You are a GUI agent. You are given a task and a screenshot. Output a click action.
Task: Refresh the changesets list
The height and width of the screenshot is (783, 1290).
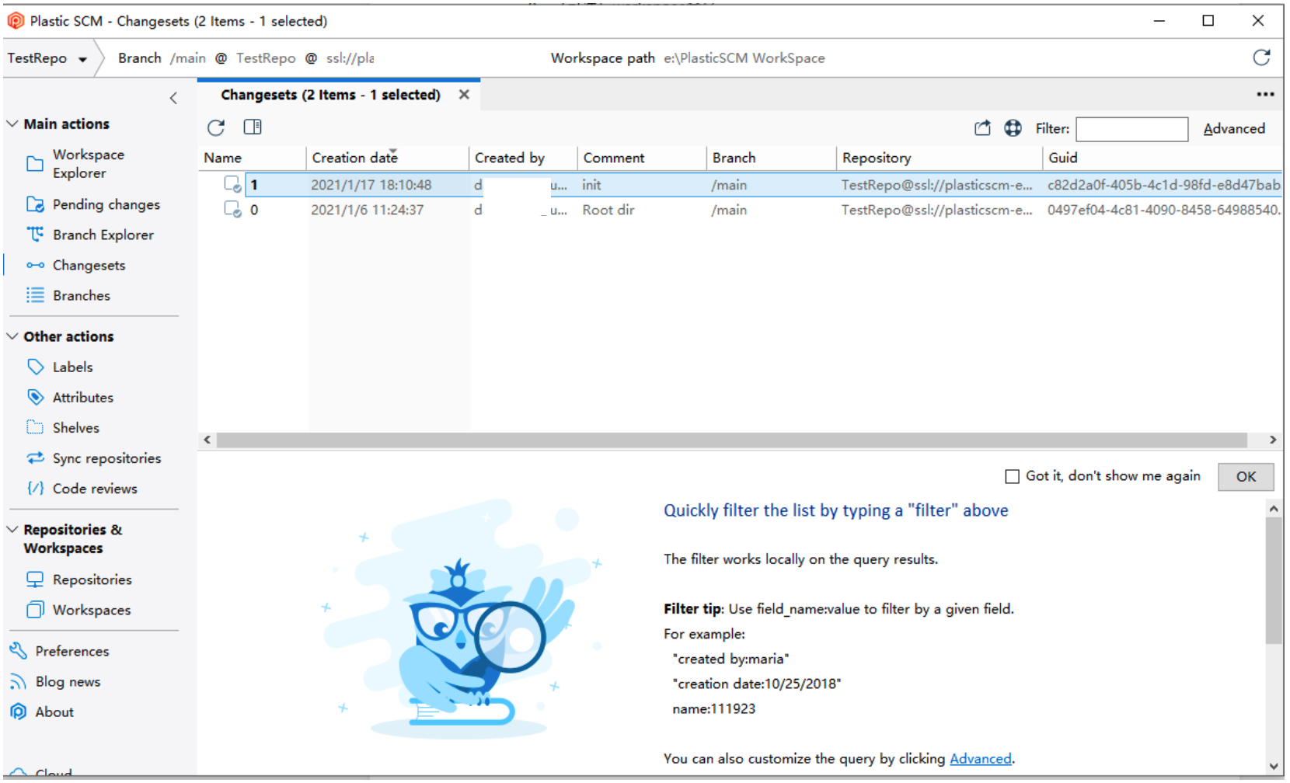[x=216, y=127]
